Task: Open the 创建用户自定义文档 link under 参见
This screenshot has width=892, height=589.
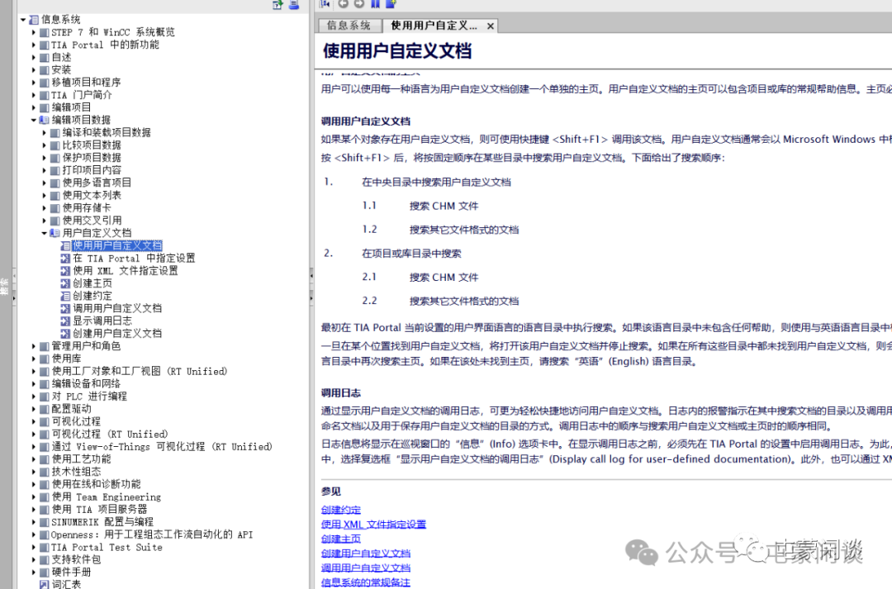Action: click(x=366, y=553)
